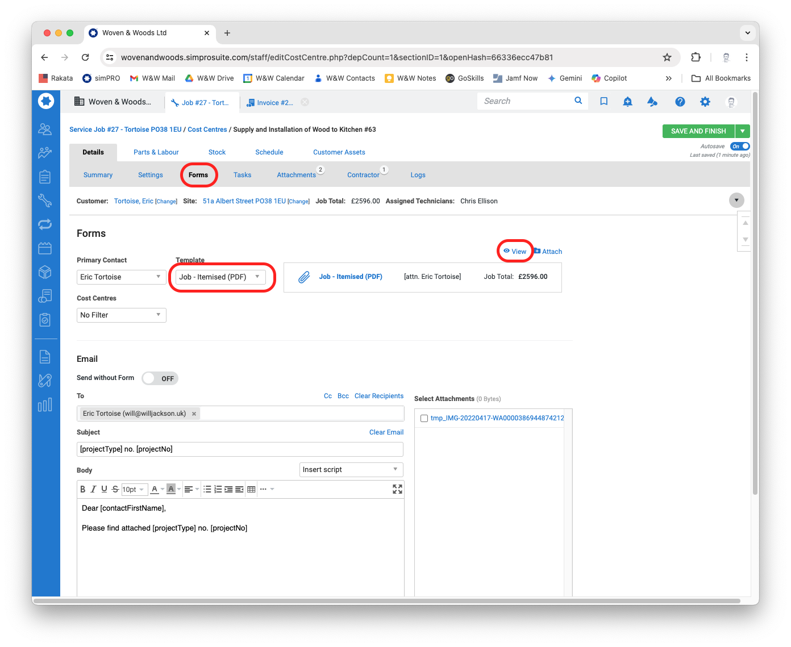Expand the editor to fullscreen

(x=397, y=489)
